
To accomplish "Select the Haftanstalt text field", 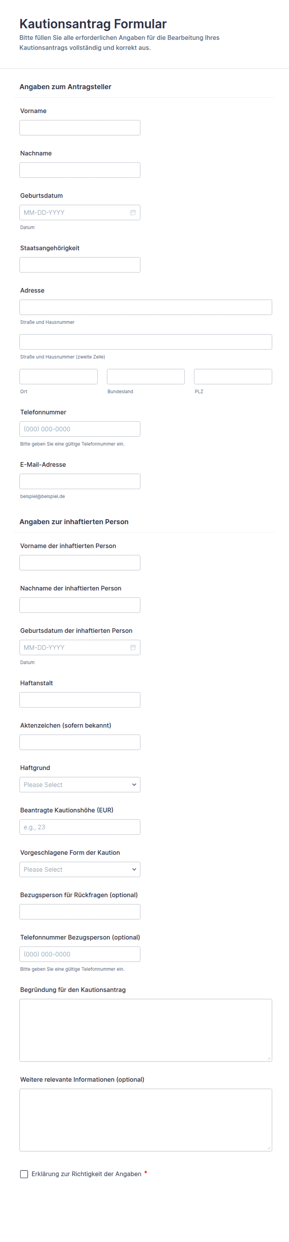I will click(x=80, y=699).
